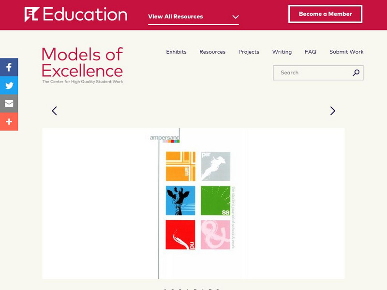Visit the FAQ page
The image size is (387, 290).
tap(310, 52)
